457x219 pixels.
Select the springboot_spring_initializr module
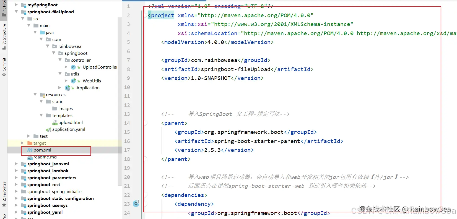[55, 191]
